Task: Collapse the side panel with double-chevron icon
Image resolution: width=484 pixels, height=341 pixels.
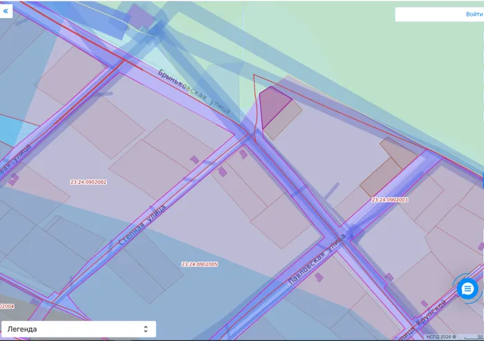Action: tap(6, 11)
